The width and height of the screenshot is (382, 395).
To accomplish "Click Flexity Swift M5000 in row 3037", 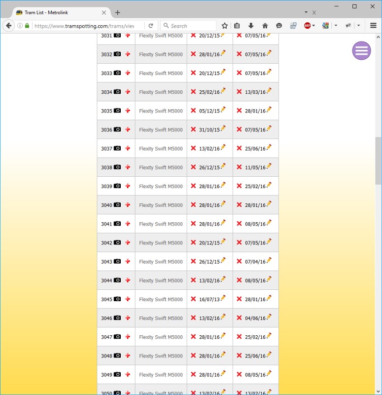I will pyautogui.click(x=161, y=149).
